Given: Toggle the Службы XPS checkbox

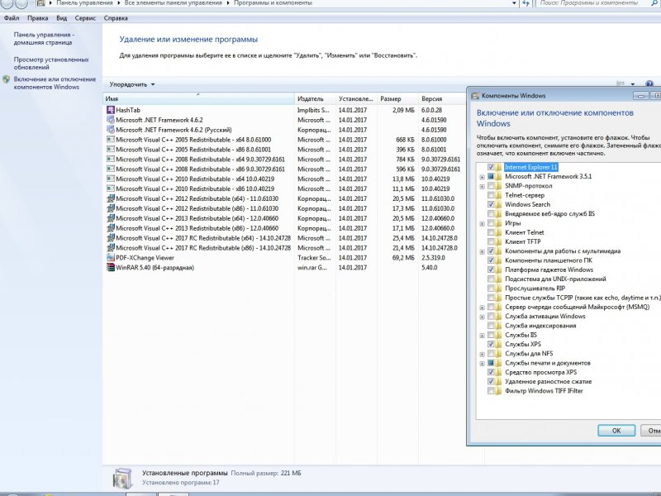Looking at the screenshot, I should (x=491, y=344).
